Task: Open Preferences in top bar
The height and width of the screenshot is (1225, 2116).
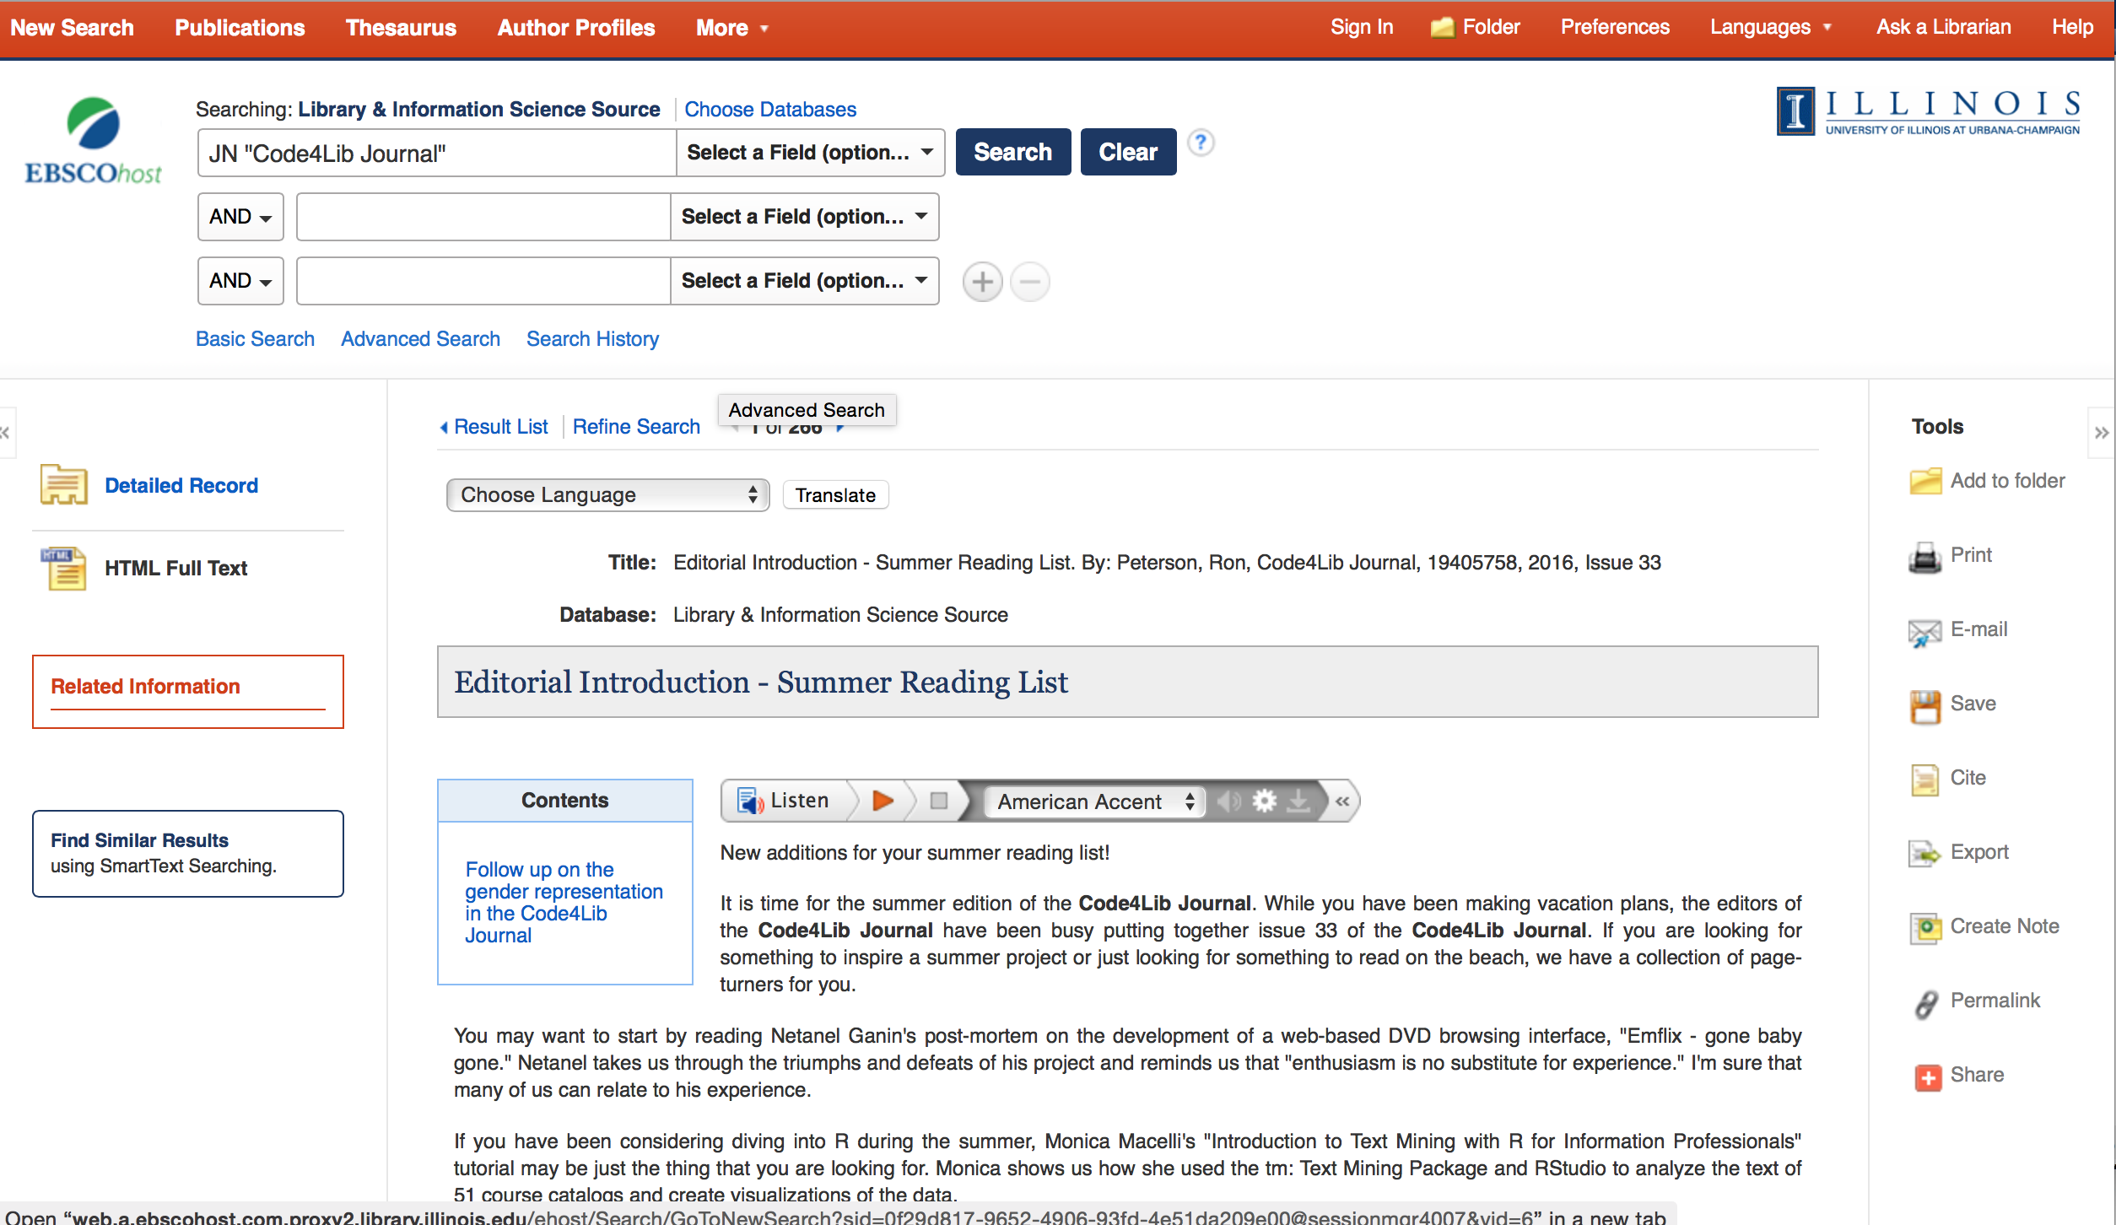Action: 1615,28
